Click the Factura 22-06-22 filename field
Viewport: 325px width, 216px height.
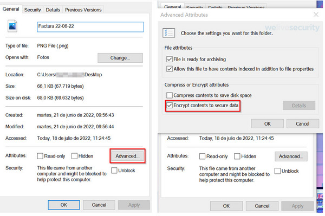pos(90,27)
